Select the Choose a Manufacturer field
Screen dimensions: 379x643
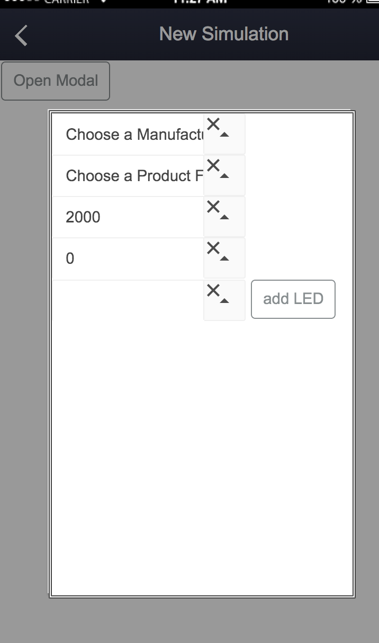(x=128, y=135)
